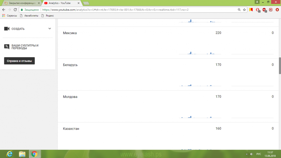281x158 pixels.
Task: Click the Adblock extension icon
Action: pos(264,10)
